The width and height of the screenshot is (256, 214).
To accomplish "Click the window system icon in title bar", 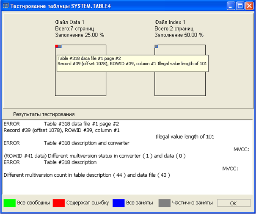I will click(6, 6).
